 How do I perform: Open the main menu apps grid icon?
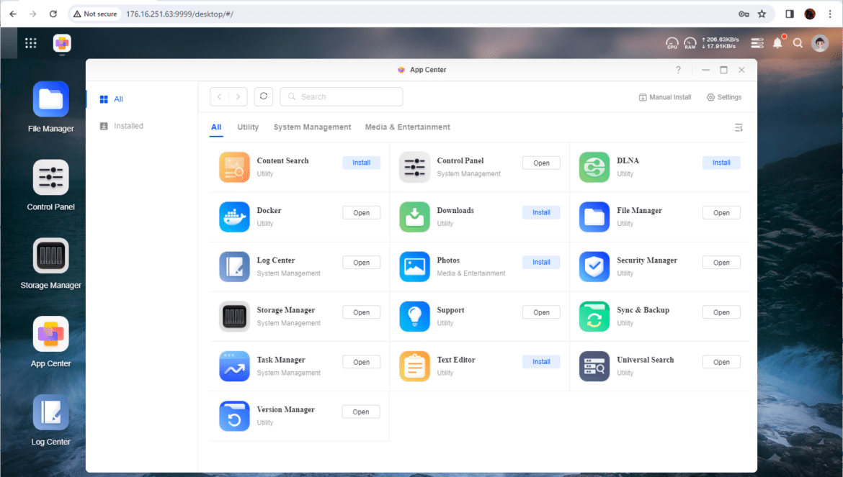pyautogui.click(x=31, y=43)
